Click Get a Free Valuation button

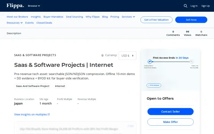[x=156, y=20]
